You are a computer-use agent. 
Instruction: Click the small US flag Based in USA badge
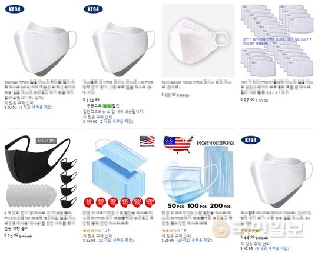(x=147, y=141)
